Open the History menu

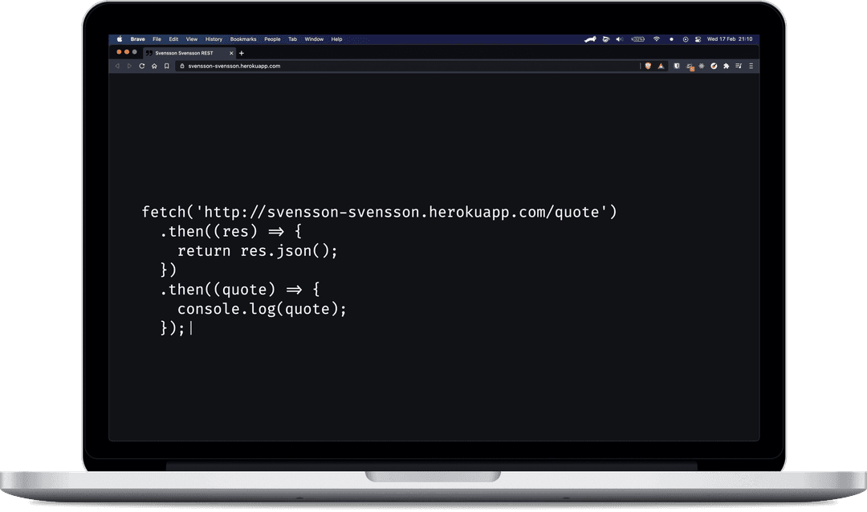click(214, 39)
